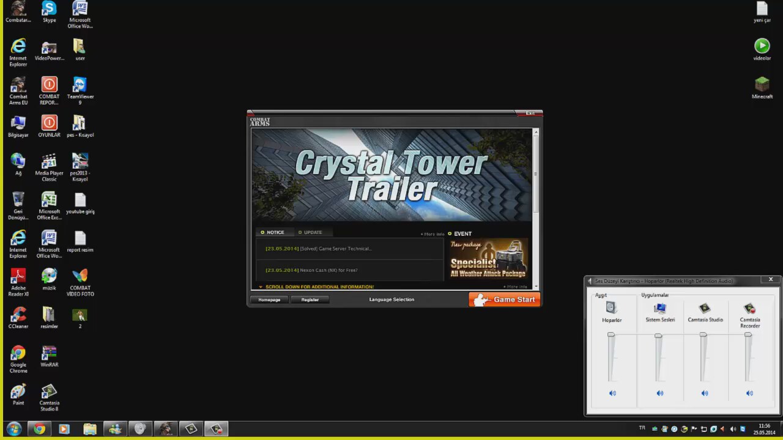Image resolution: width=783 pixels, height=440 pixels.
Task: Click the volume icon in system tray
Action: pos(733,429)
